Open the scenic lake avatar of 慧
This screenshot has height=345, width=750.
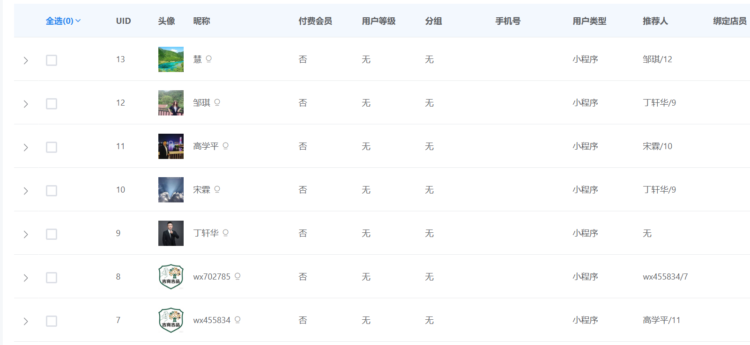click(x=171, y=59)
